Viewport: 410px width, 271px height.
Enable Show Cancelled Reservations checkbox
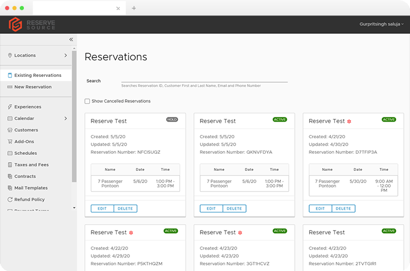pos(88,101)
